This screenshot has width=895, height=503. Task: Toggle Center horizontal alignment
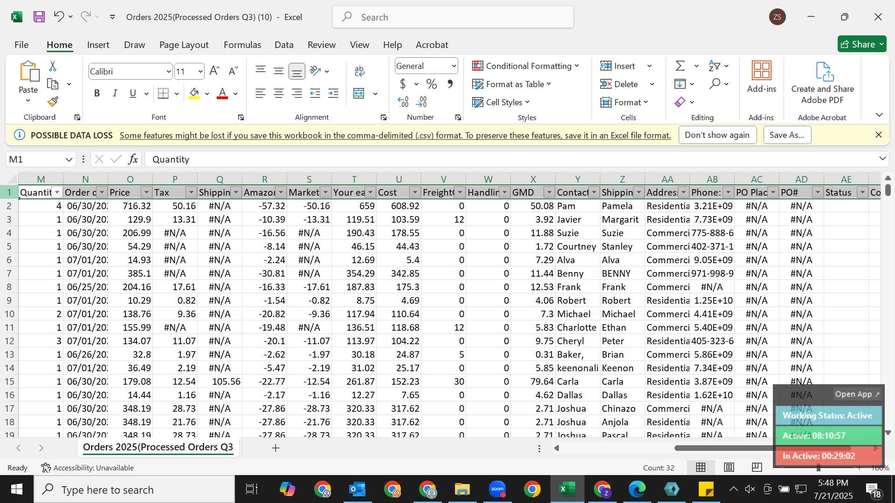(278, 94)
